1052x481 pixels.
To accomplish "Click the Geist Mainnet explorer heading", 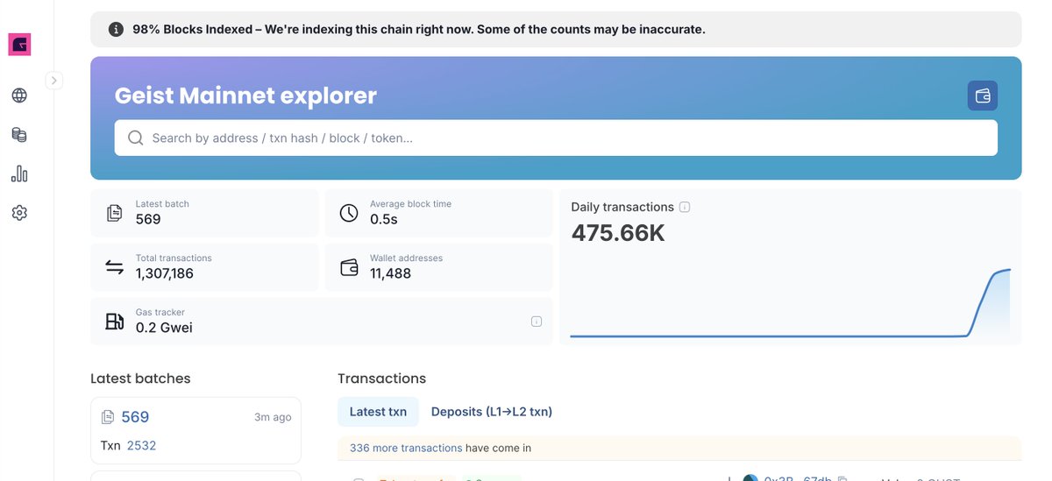I will 245,95.
